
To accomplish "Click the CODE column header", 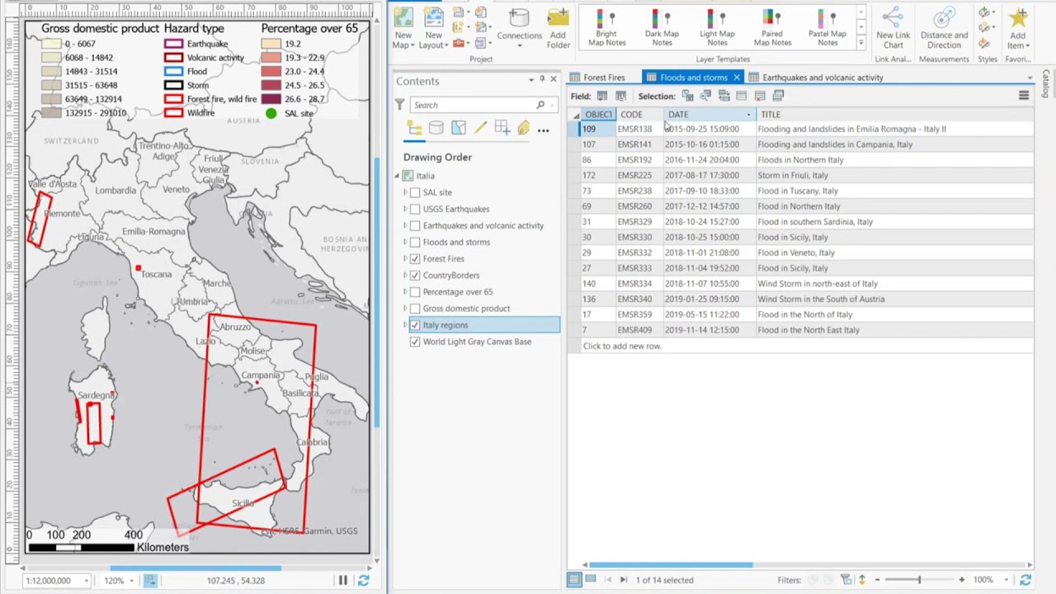I will click(640, 115).
